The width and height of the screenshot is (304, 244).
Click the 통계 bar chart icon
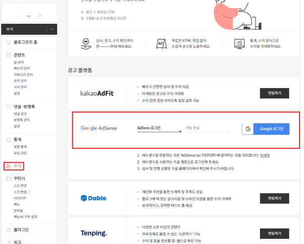(x=9, y=140)
